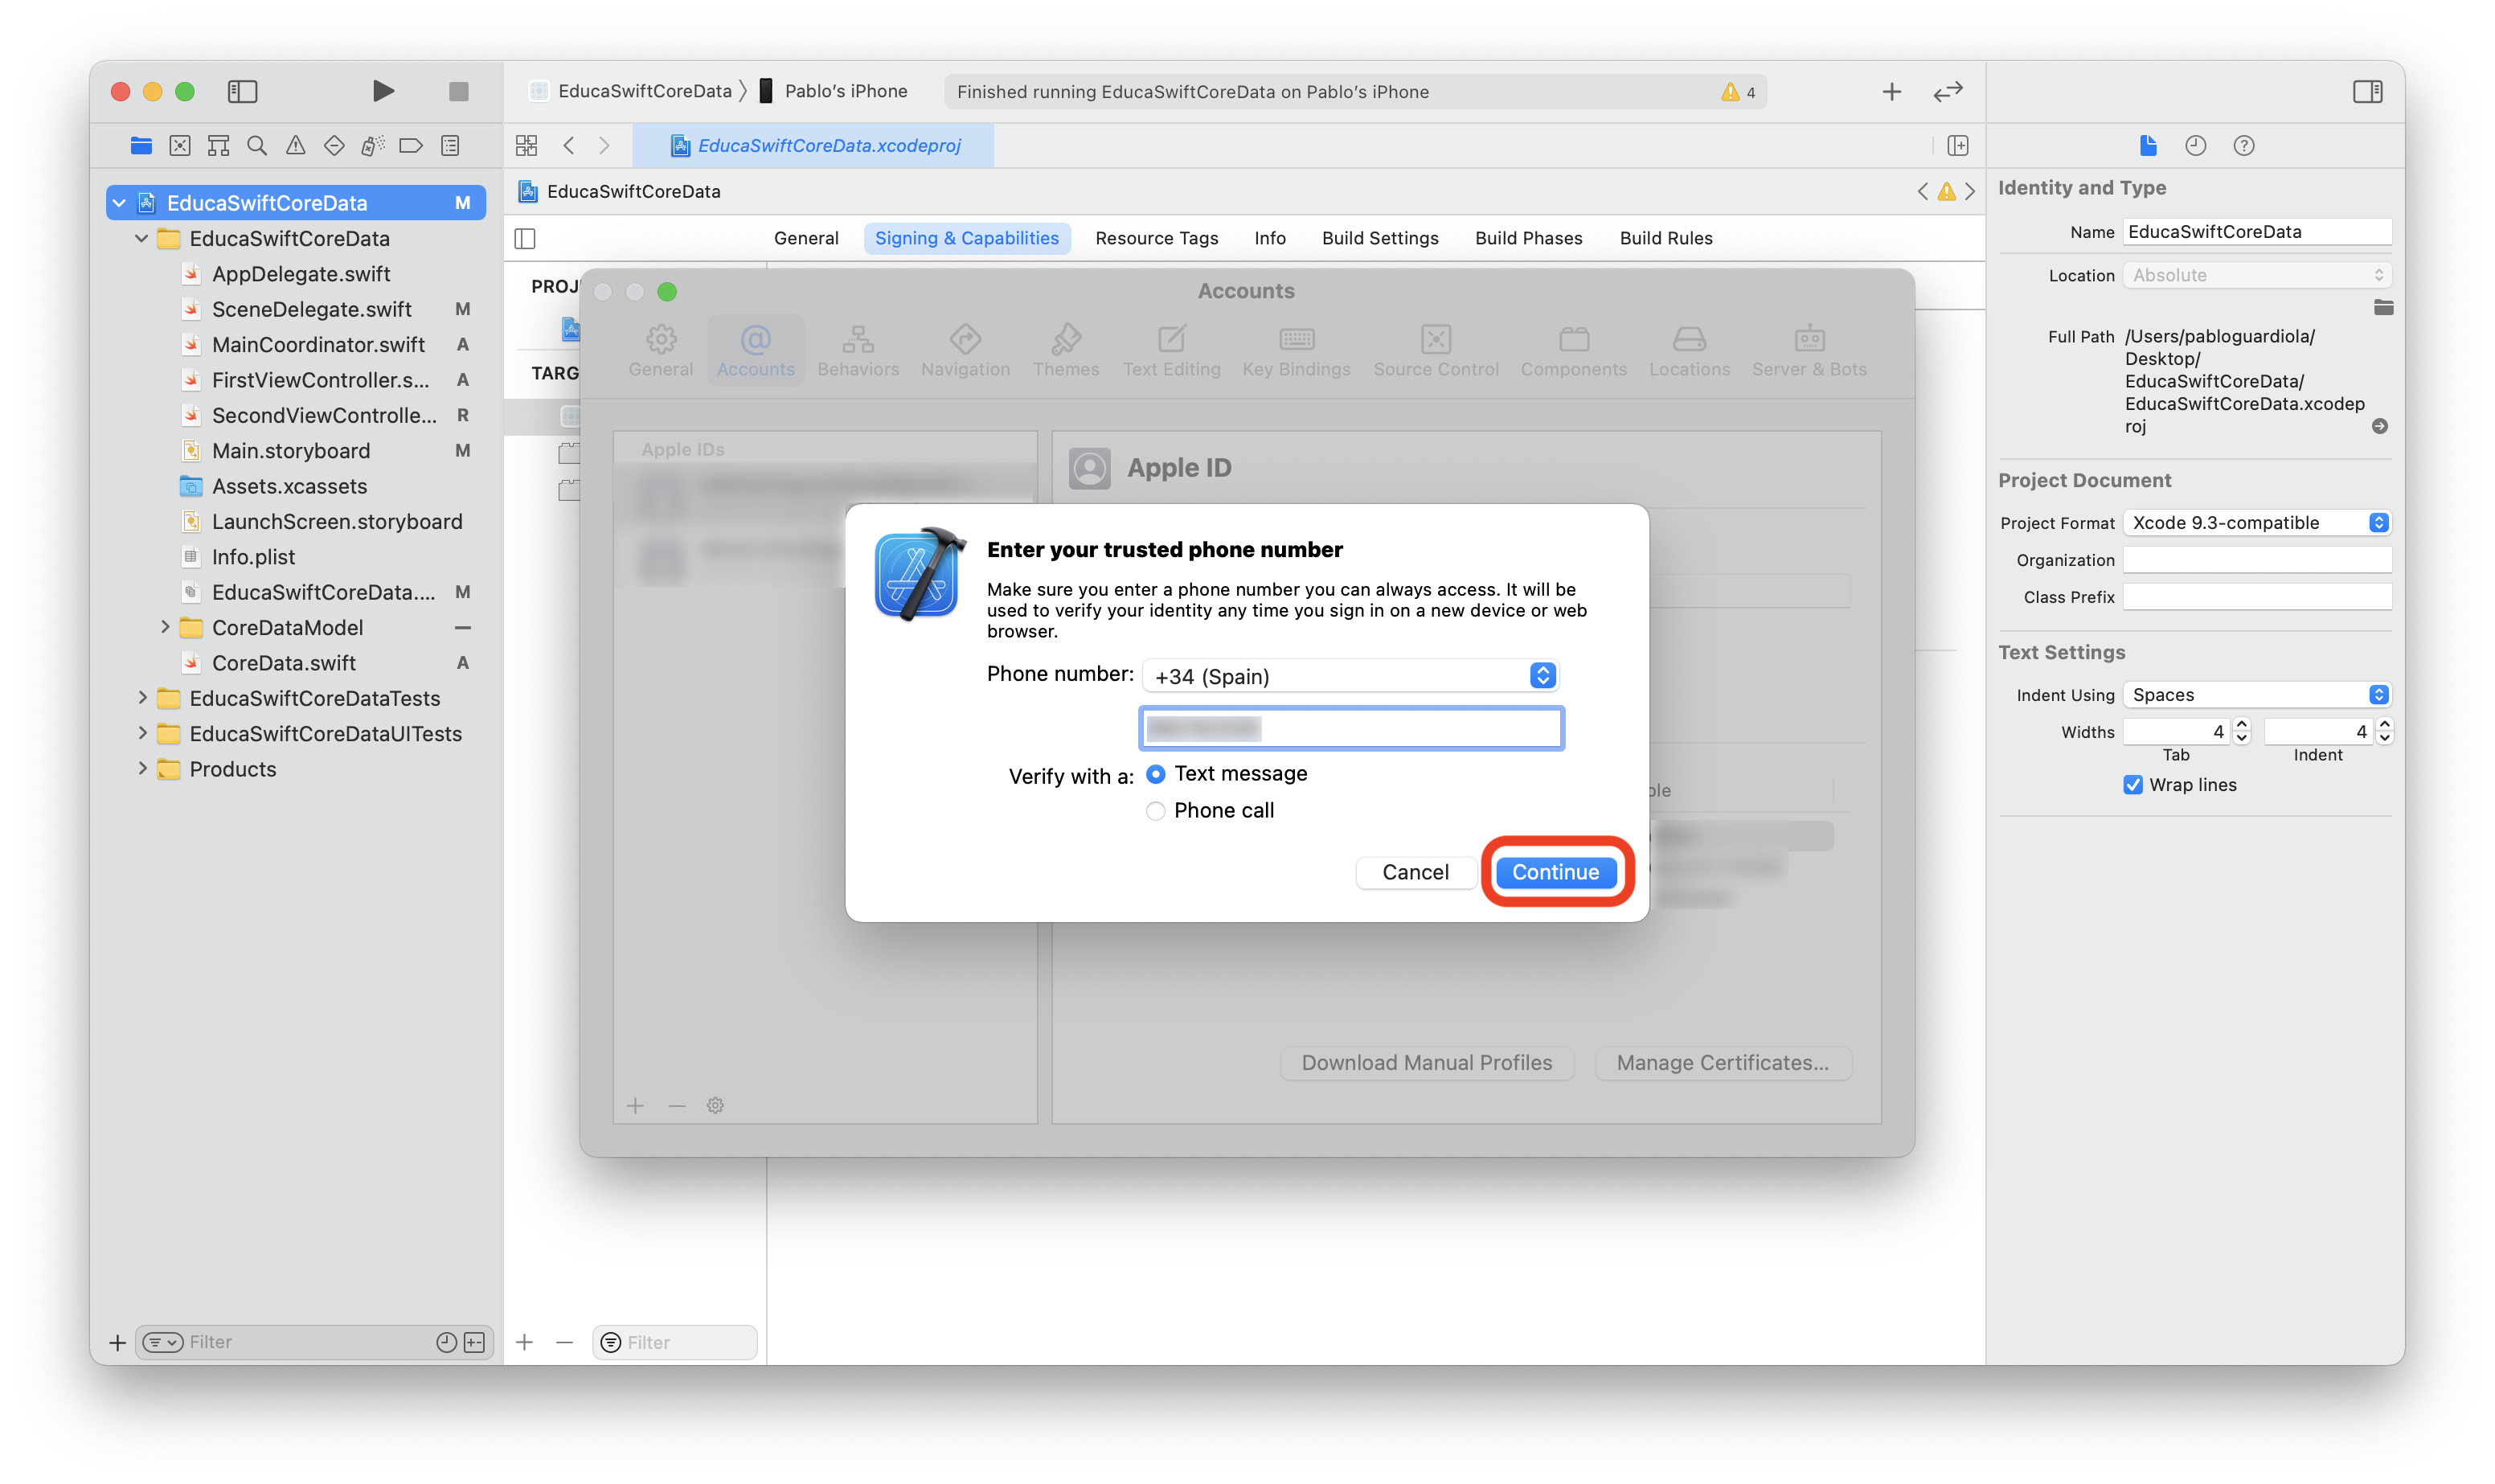Select Pablo's iPhone run destination
Screen dimensions: 2495x1484
click(x=834, y=91)
